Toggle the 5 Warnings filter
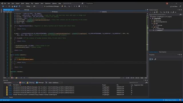183x103 pixels. coord(31,83)
